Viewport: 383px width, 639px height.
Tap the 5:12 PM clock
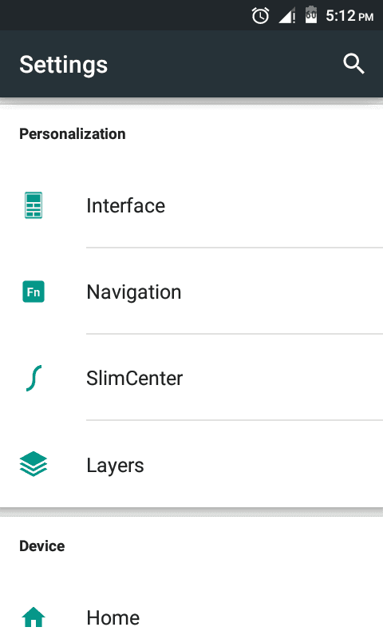point(349,16)
